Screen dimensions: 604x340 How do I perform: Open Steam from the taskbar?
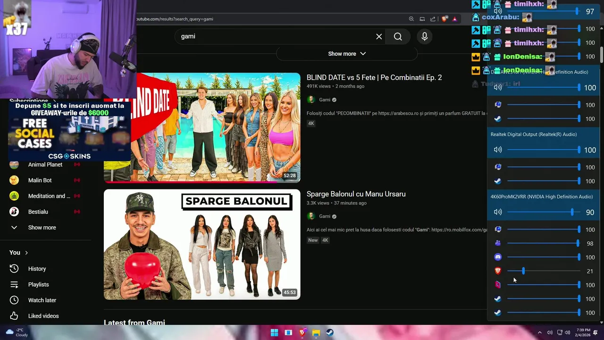330,332
